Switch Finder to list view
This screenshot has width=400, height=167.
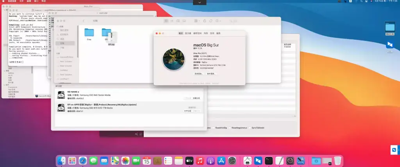[172, 21]
